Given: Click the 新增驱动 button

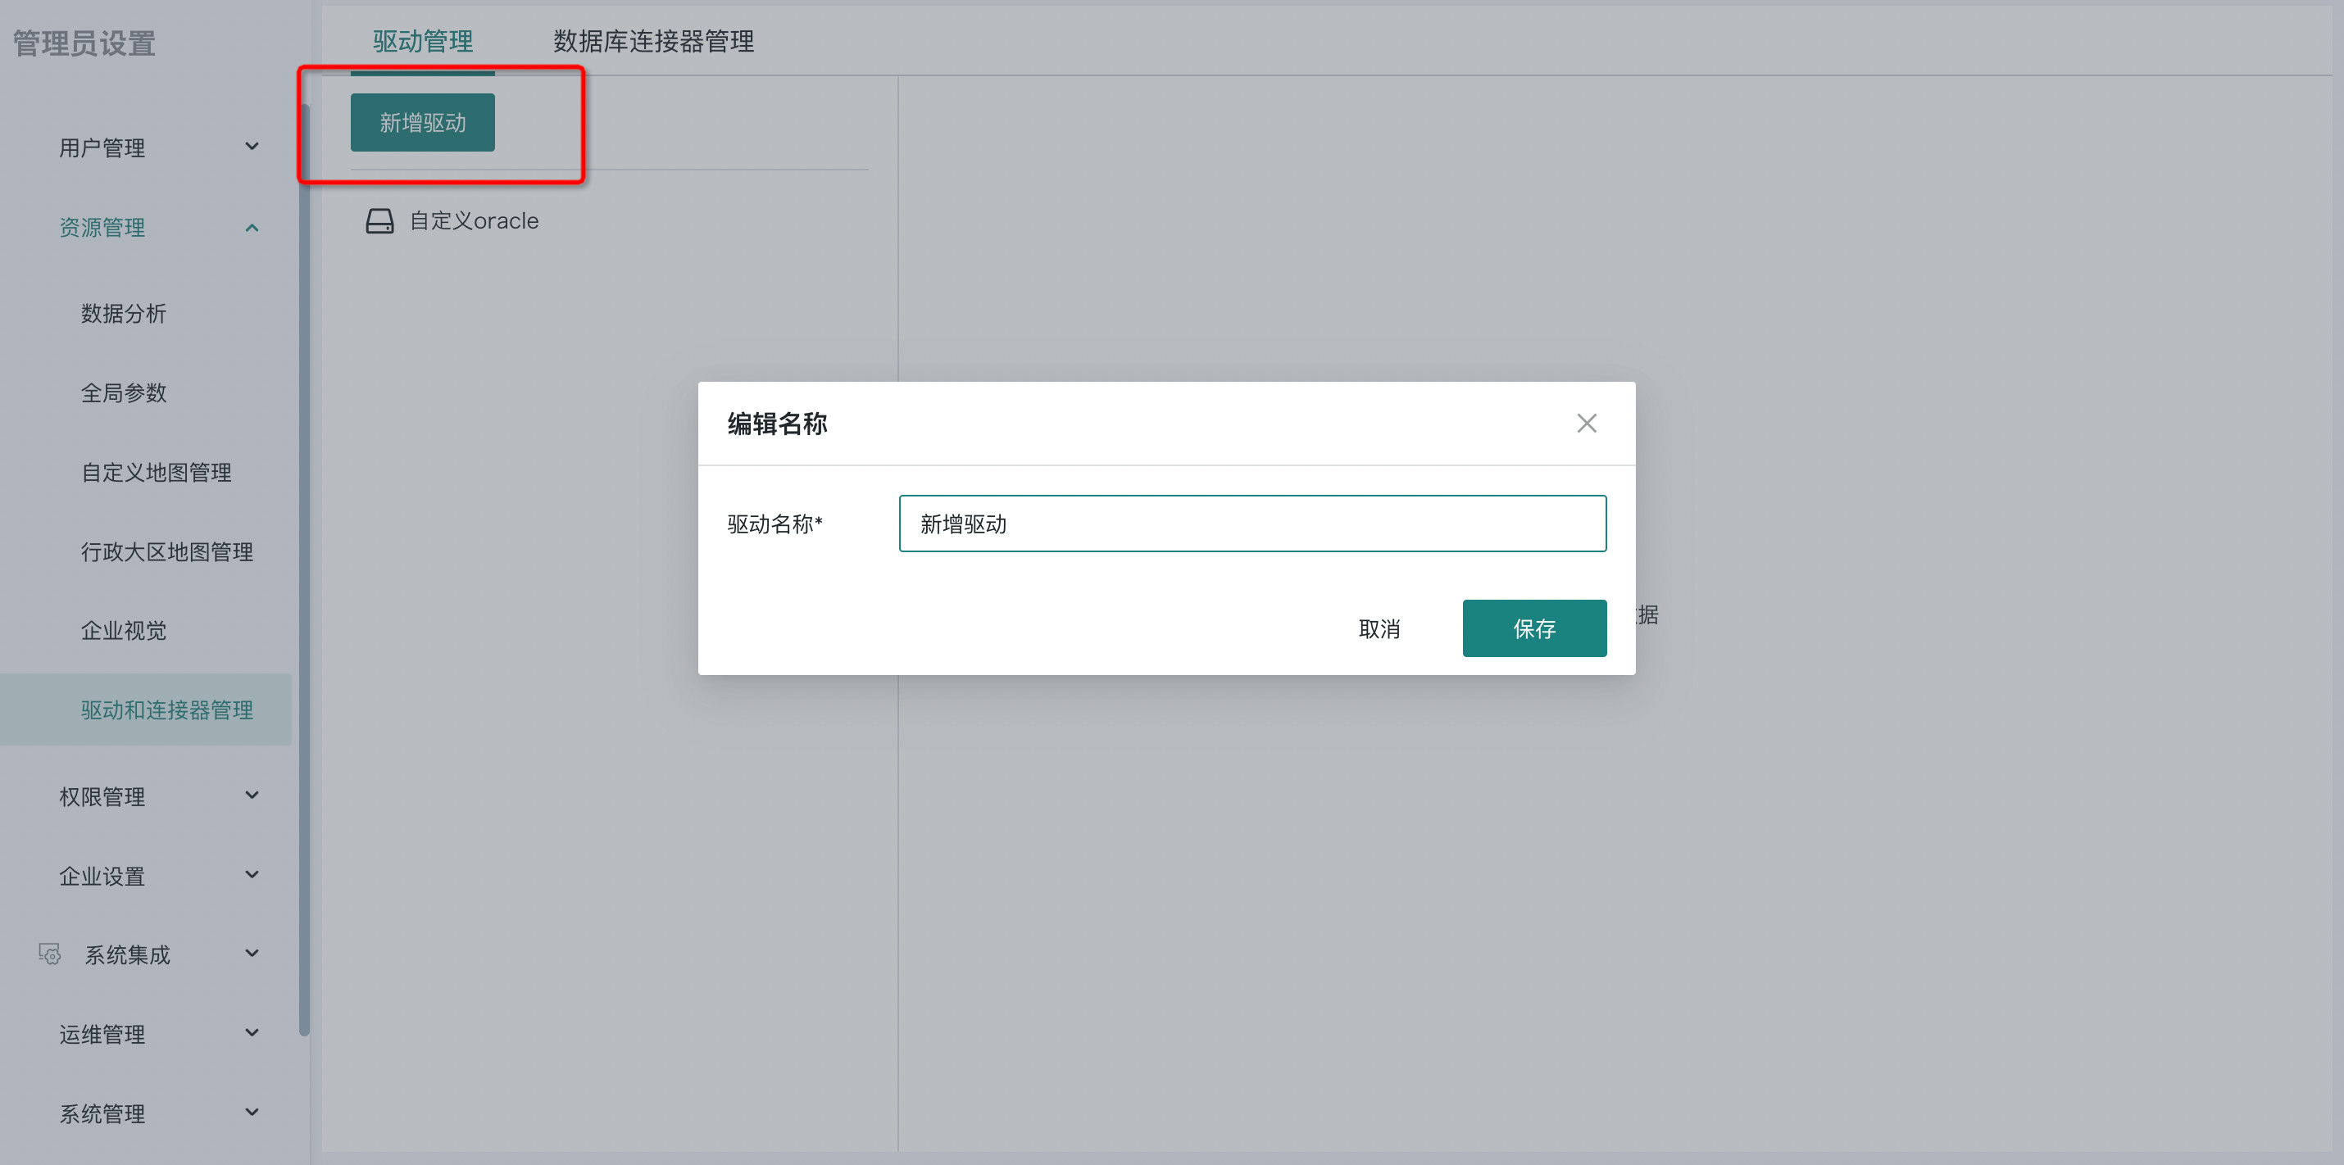Looking at the screenshot, I should pos(422,123).
